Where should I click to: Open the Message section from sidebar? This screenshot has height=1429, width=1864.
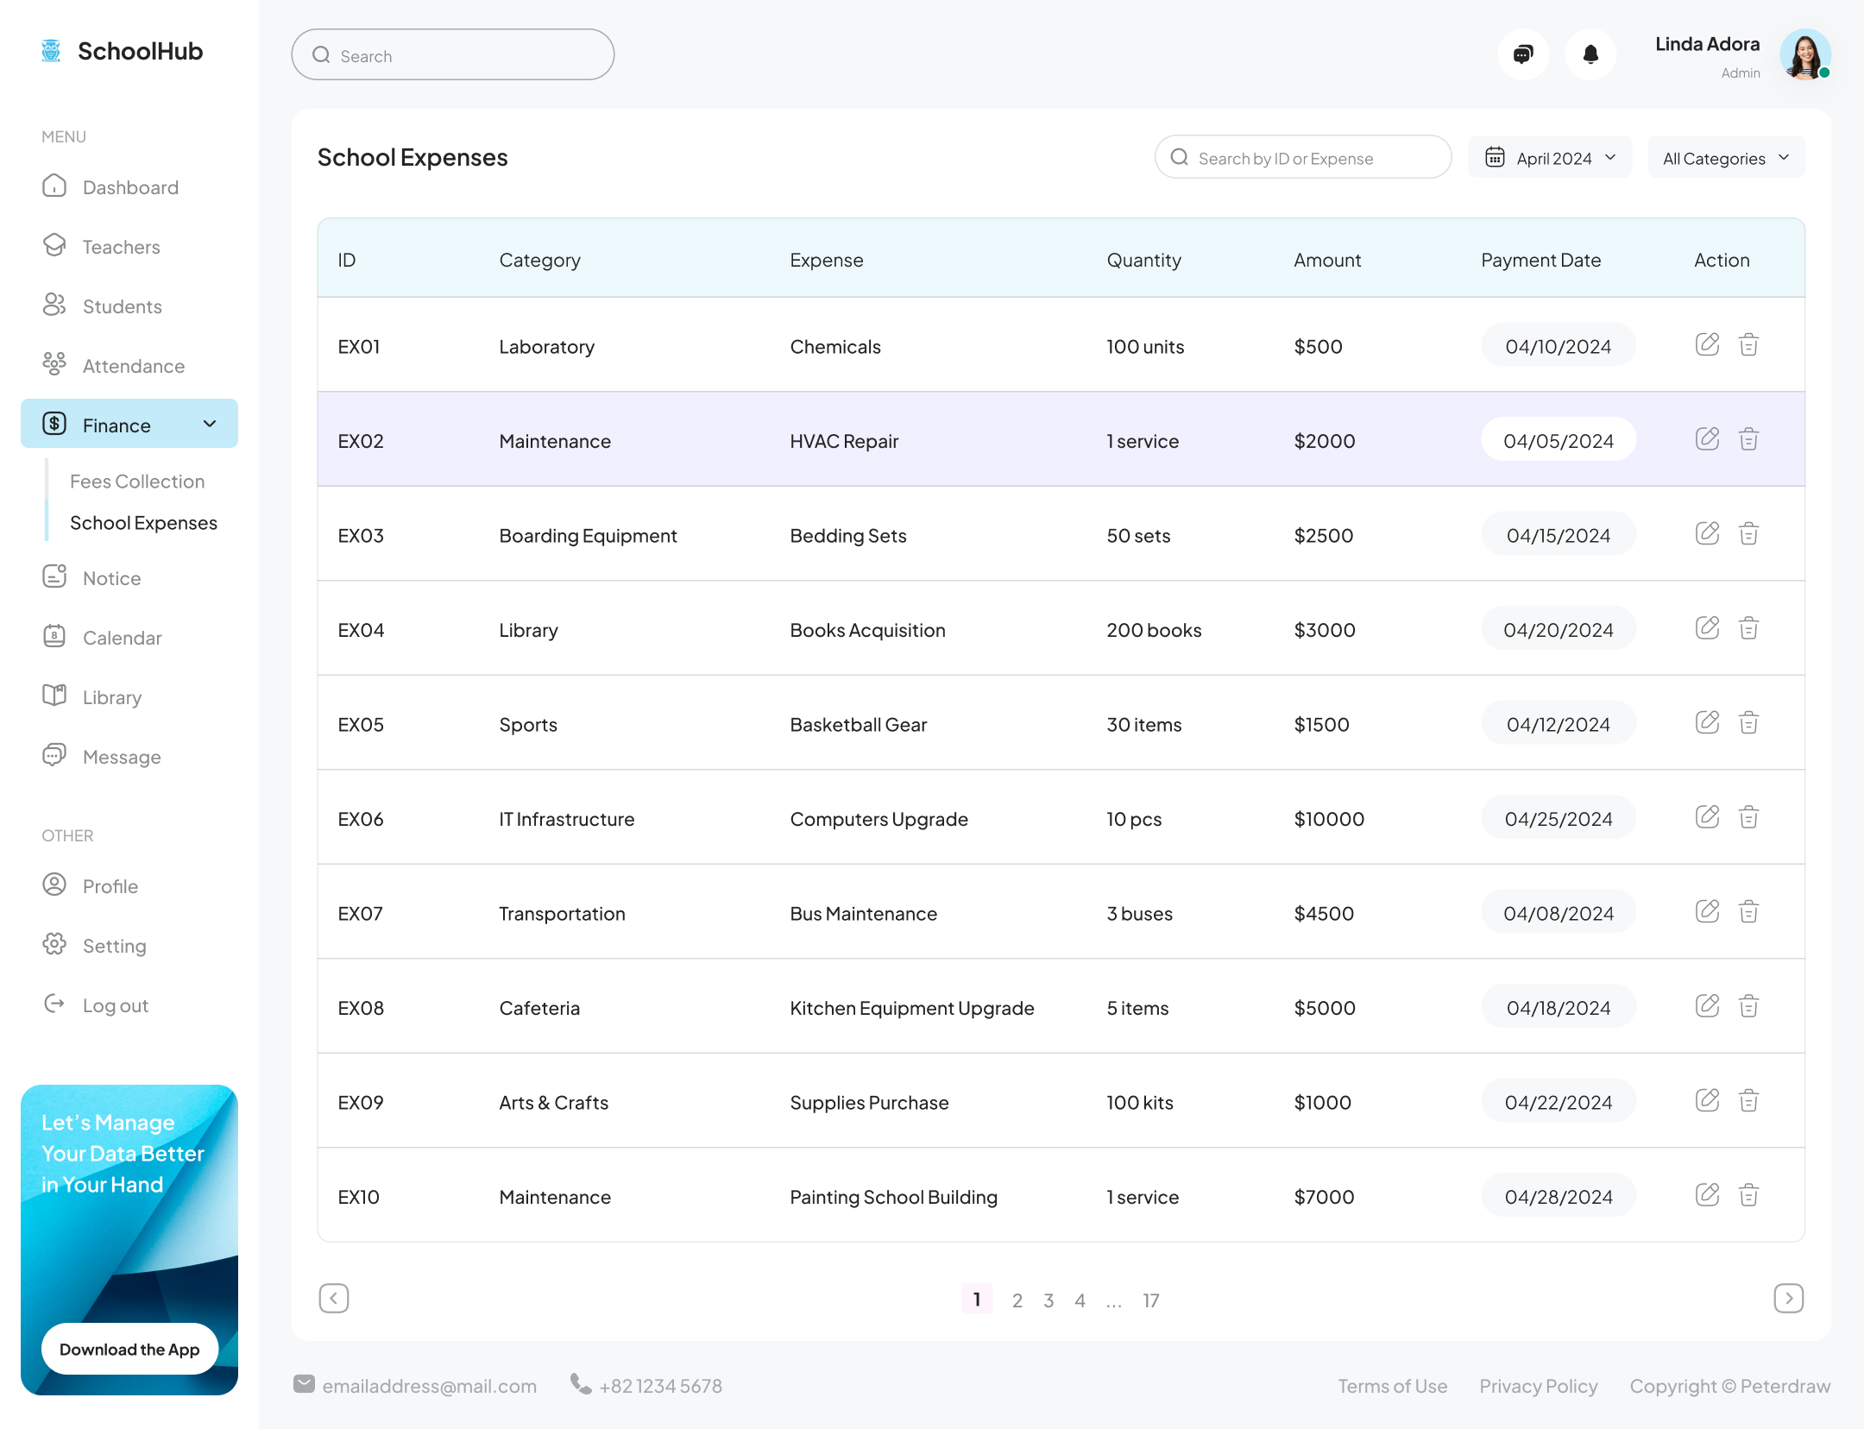click(x=123, y=757)
